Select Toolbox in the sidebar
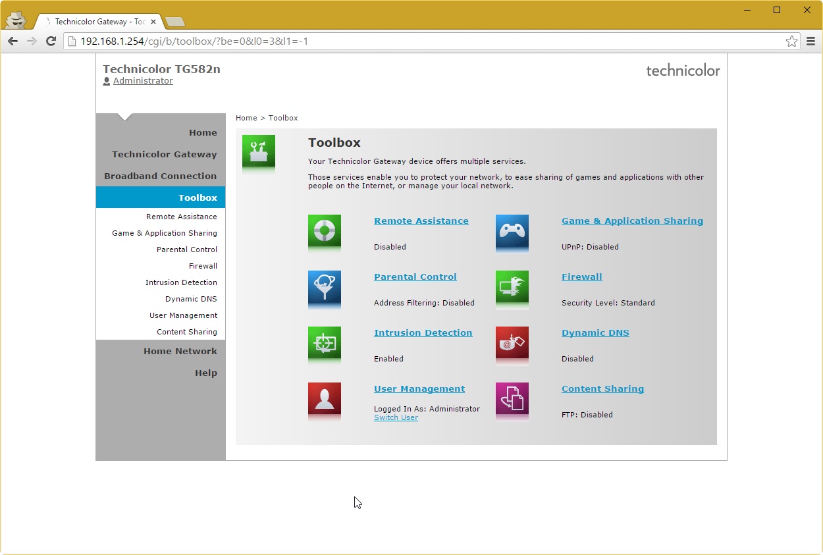The width and height of the screenshot is (823, 555). click(161, 198)
